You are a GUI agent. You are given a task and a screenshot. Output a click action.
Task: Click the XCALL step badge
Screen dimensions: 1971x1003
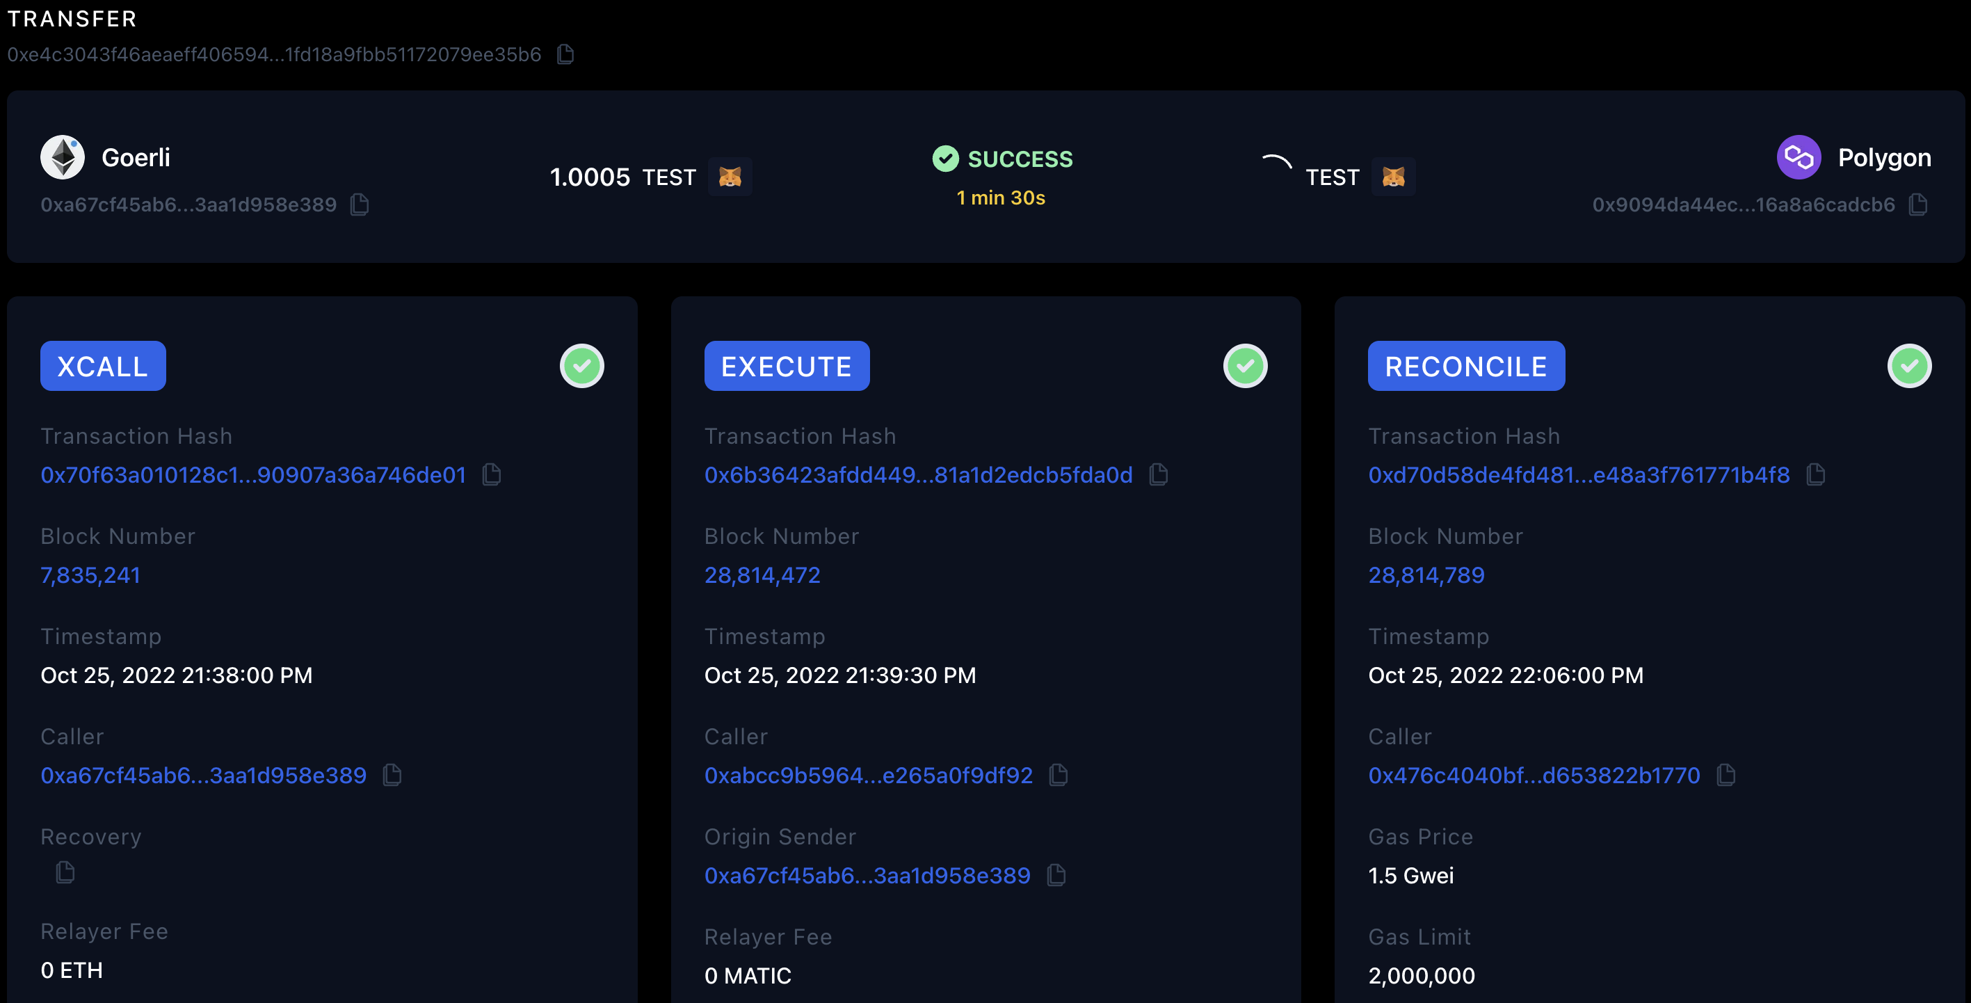coord(104,366)
